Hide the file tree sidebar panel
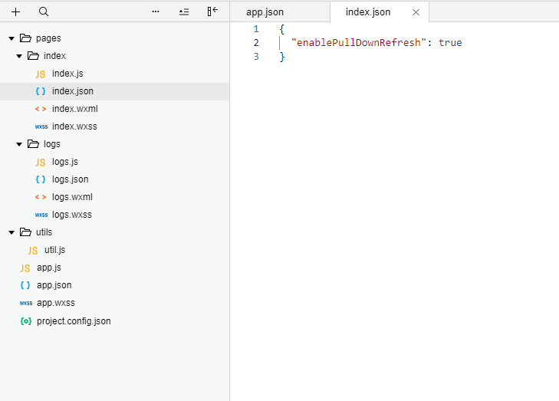559x401 pixels. (212, 12)
